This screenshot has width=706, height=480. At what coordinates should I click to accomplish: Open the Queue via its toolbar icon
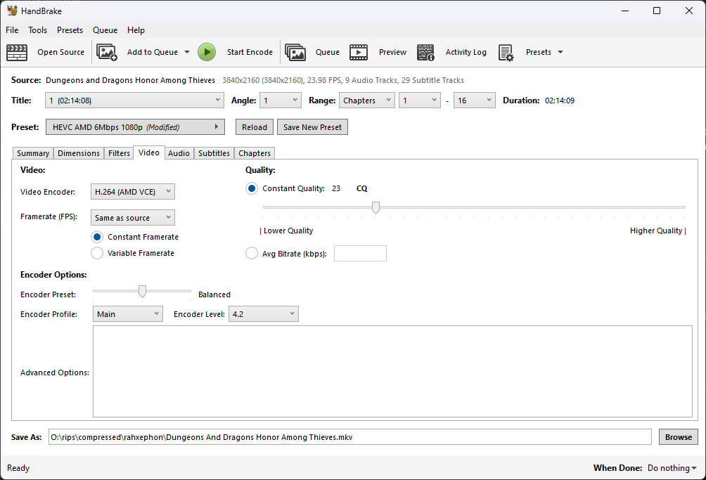click(x=295, y=52)
